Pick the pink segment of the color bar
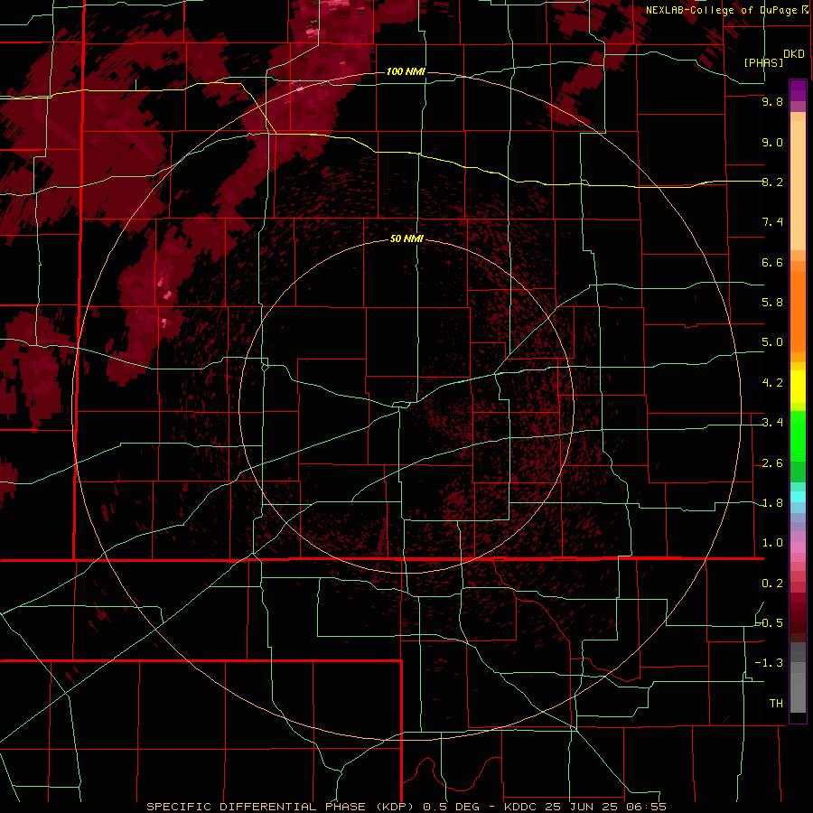 [798, 547]
